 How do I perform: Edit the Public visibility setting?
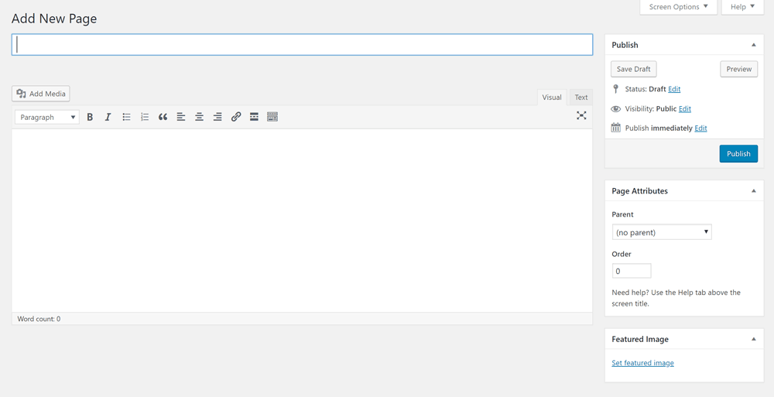click(x=685, y=108)
